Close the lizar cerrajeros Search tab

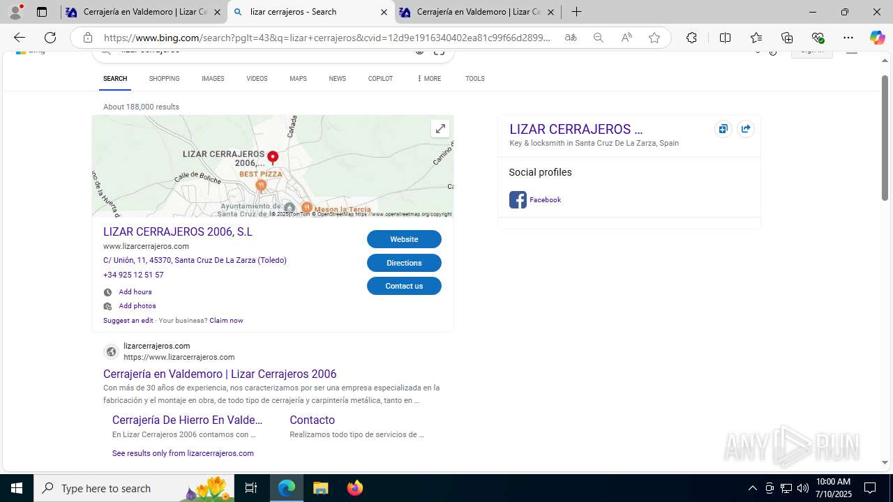click(384, 12)
